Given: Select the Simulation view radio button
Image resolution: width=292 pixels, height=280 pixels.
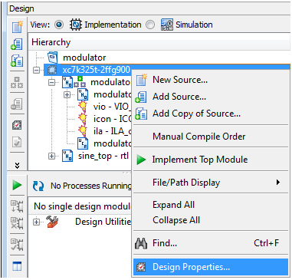Looking at the screenshot, I should tap(150, 25).
